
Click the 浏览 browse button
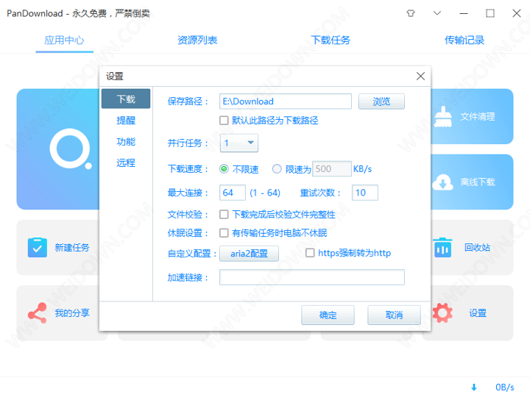(381, 101)
